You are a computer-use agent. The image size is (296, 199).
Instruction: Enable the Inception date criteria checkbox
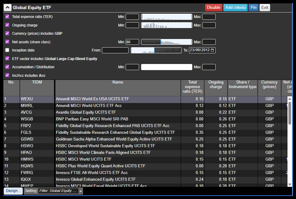click(7, 50)
